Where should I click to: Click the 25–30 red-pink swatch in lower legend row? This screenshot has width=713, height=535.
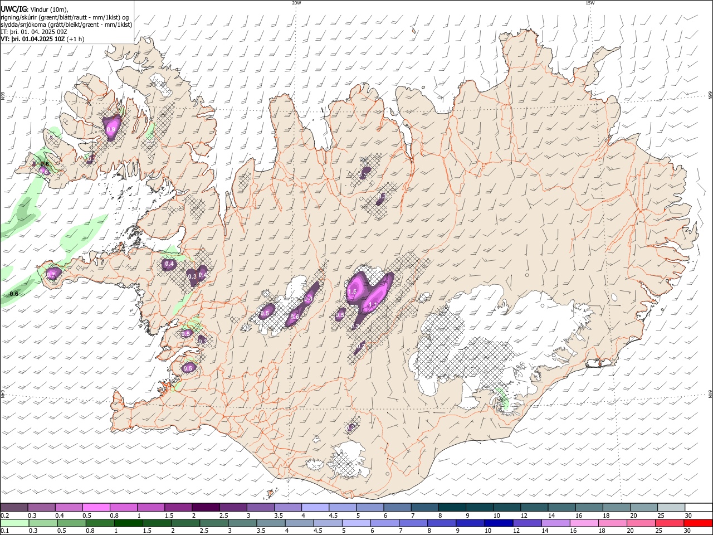[x=669, y=523]
